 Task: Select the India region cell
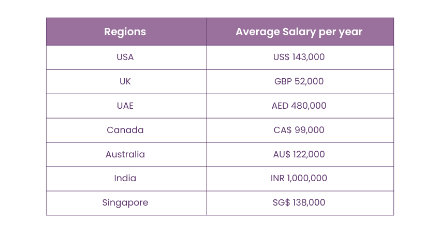pos(125,178)
